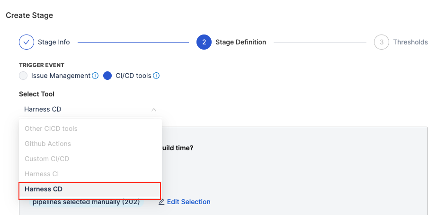Viewport: 445px width, 215px height.
Task: Select the highlighted Harness CD option
Action: (x=44, y=189)
